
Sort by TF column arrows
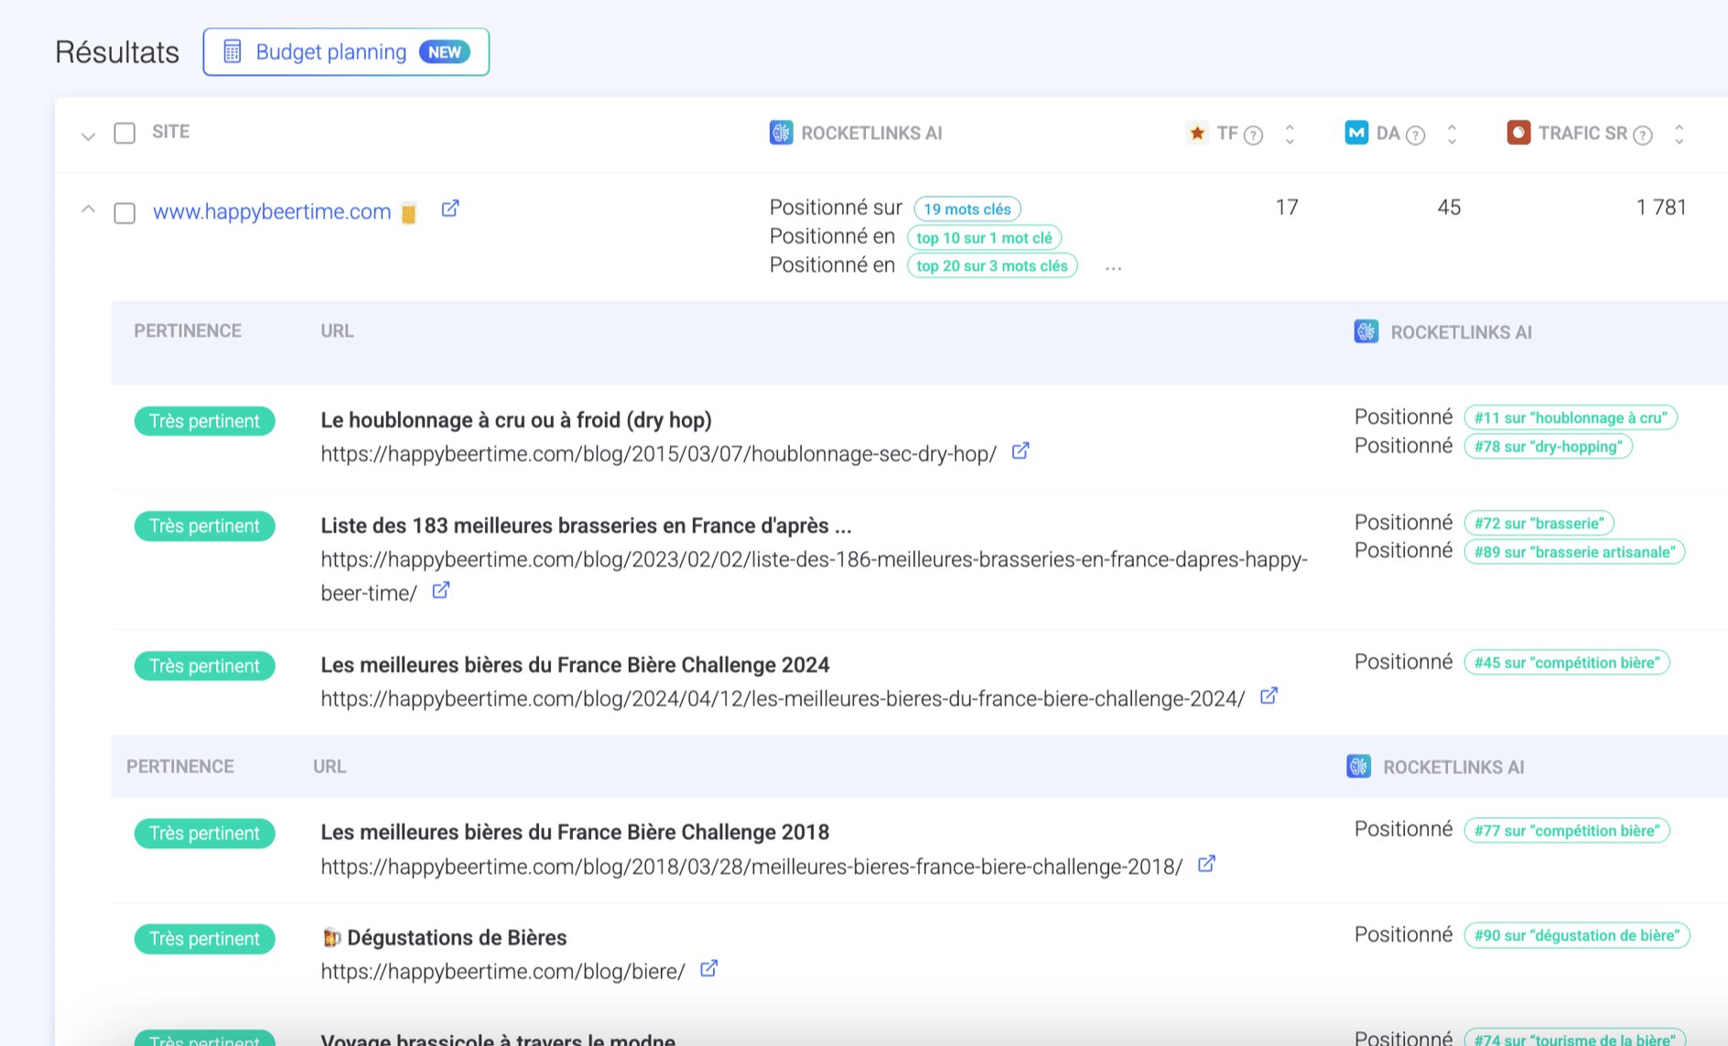(1290, 135)
